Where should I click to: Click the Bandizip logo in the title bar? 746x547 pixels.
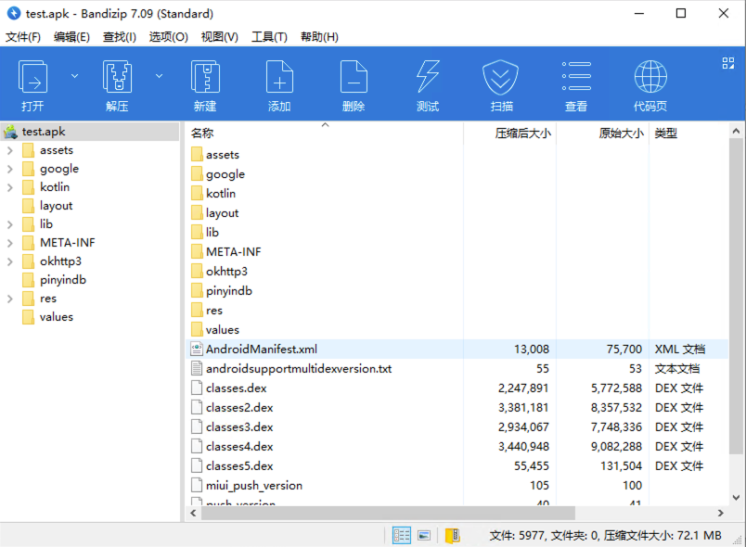click(x=14, y=13)
